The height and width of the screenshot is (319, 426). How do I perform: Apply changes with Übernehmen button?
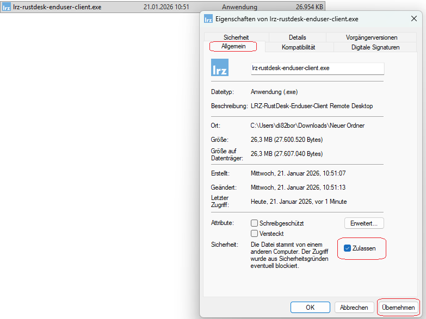[398, 308]
